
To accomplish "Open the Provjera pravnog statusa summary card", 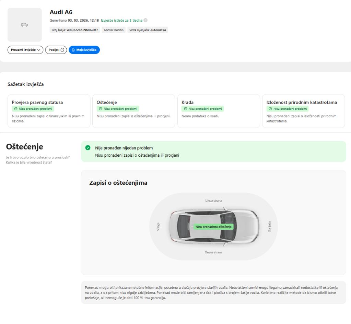I will point(48,111).
